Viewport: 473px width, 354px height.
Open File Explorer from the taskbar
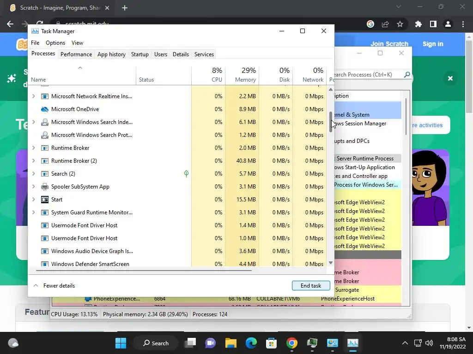click(x=231, y=343)
